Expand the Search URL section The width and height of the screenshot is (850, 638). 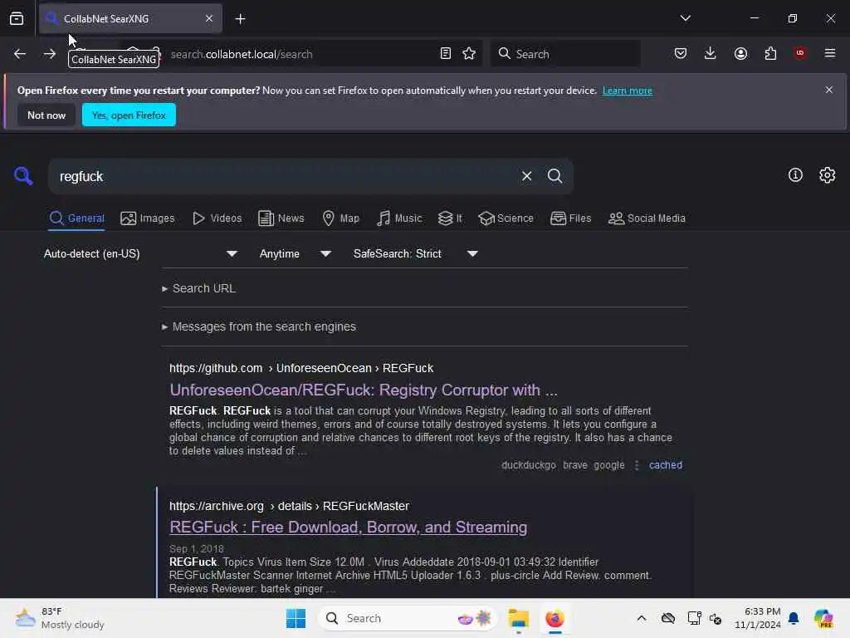[x=199, y=288]
